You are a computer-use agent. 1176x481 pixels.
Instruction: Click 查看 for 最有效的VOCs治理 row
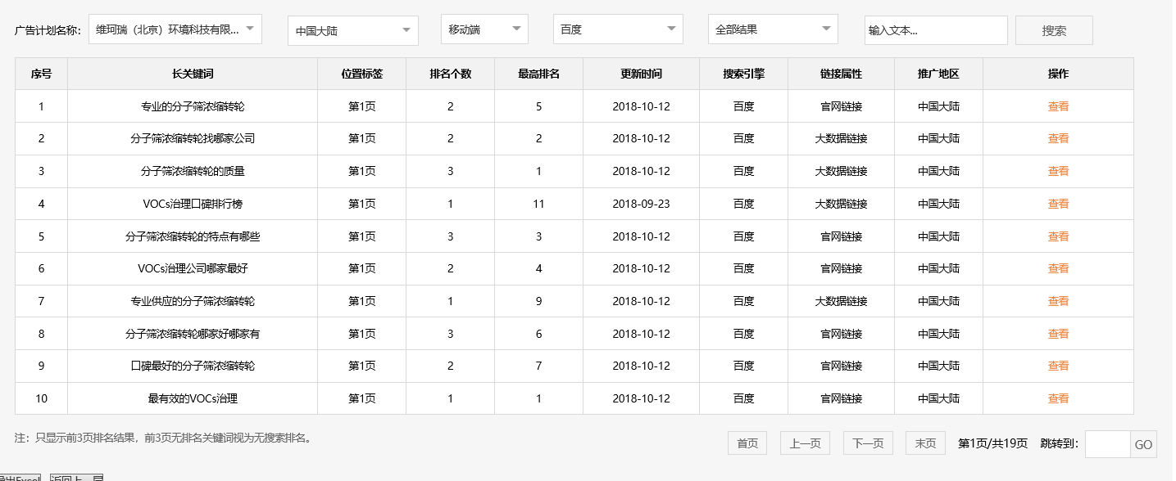click(1058, 398)
